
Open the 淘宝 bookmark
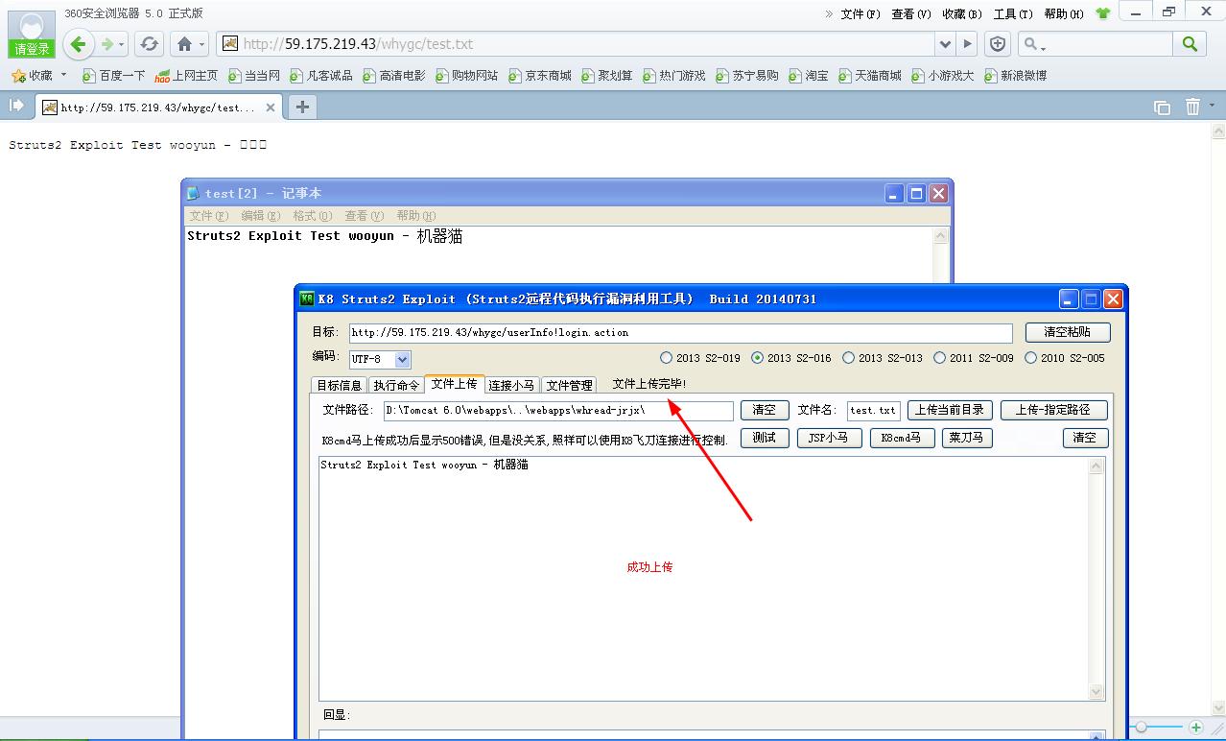(809, 76)
